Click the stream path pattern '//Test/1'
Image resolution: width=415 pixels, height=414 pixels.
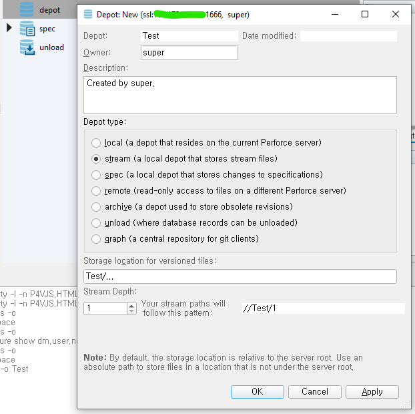(x=324, y=308)
